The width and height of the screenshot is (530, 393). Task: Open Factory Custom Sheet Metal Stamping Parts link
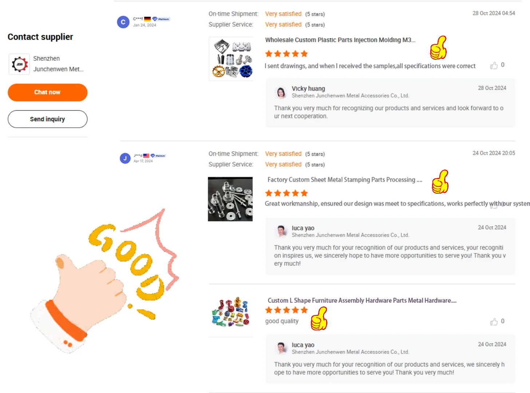[x=345, y=180]
